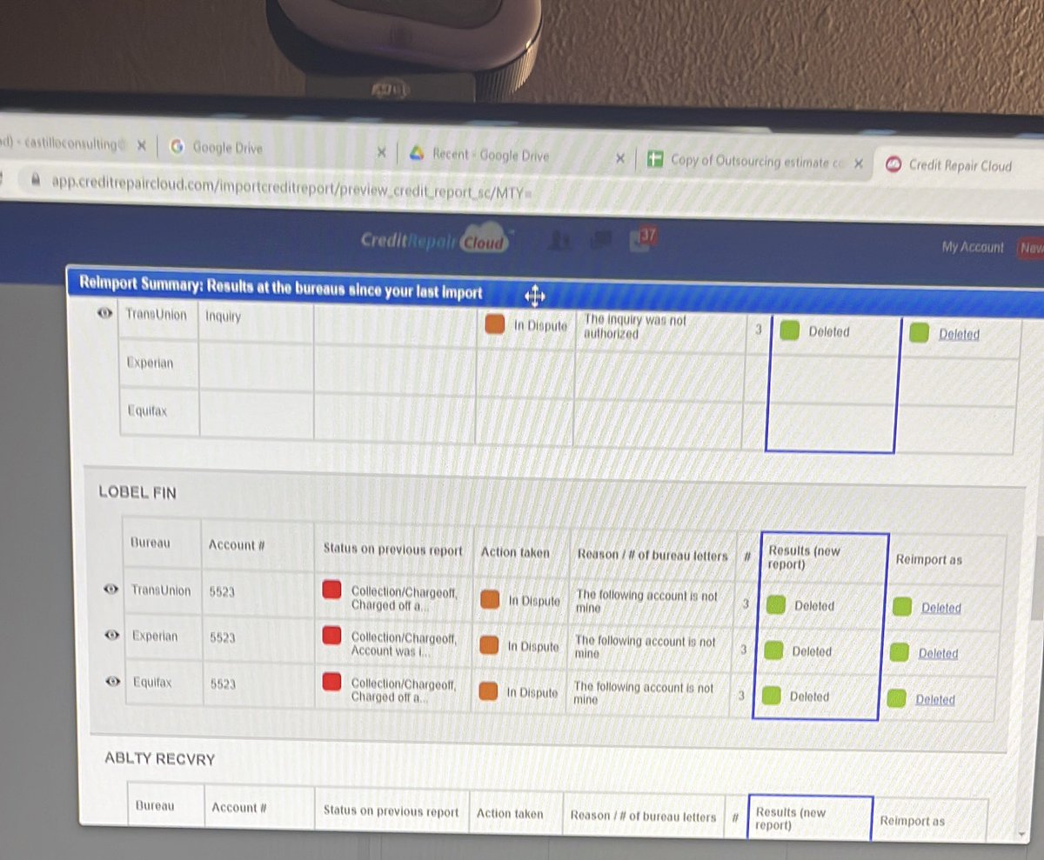Click 'Results (new report)' header in LOBEL FIN table
The height and width of the screenshot is (860, 1044).
tap(805, 557)
